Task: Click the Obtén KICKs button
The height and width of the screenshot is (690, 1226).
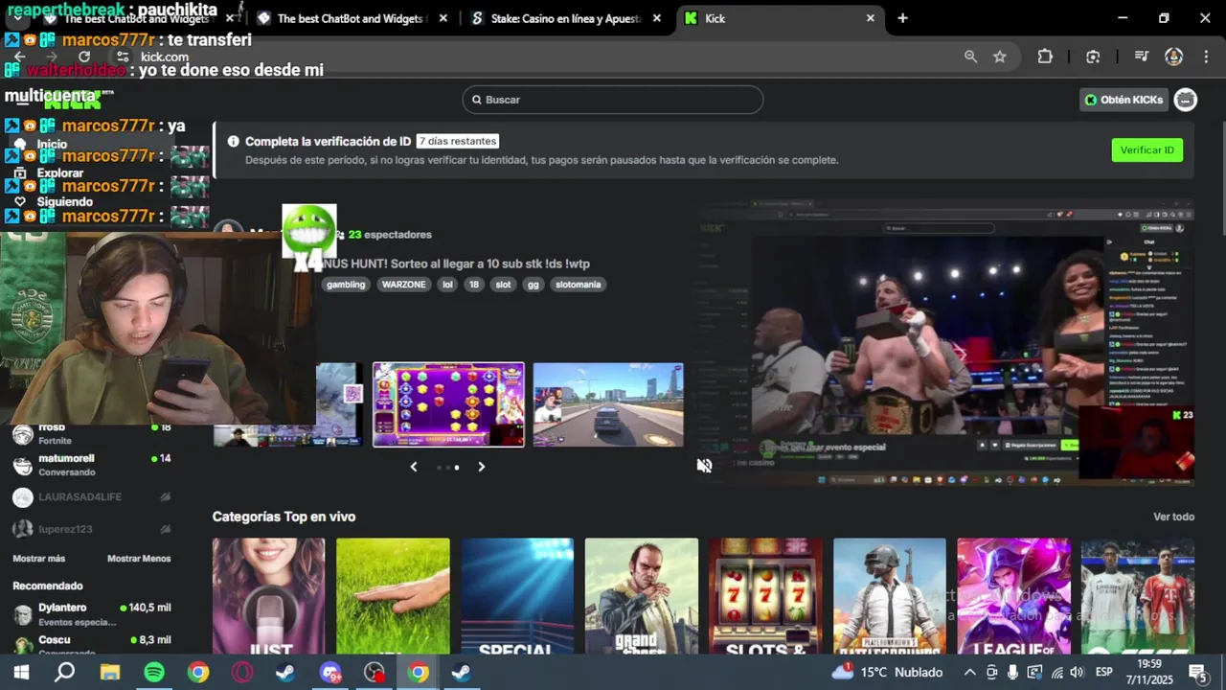Action: [1124, 100]
